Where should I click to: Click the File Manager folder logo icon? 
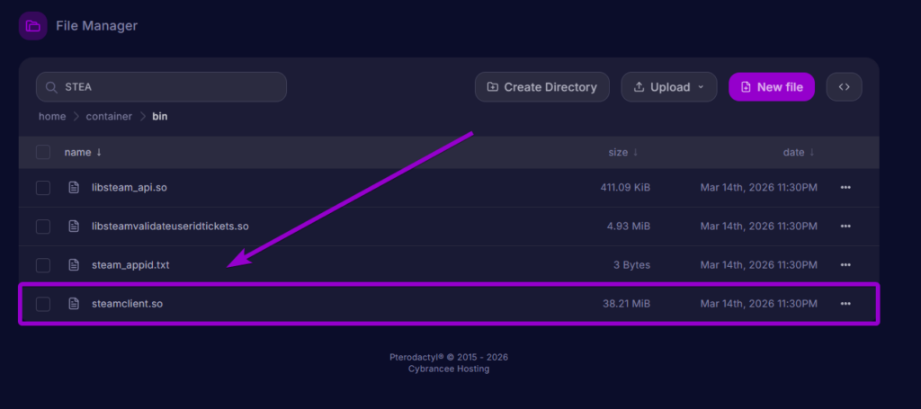click(32, 26)
